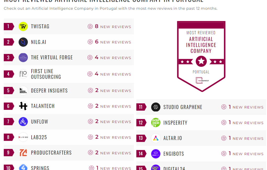Open the LAB325 company link

[39, 137]
